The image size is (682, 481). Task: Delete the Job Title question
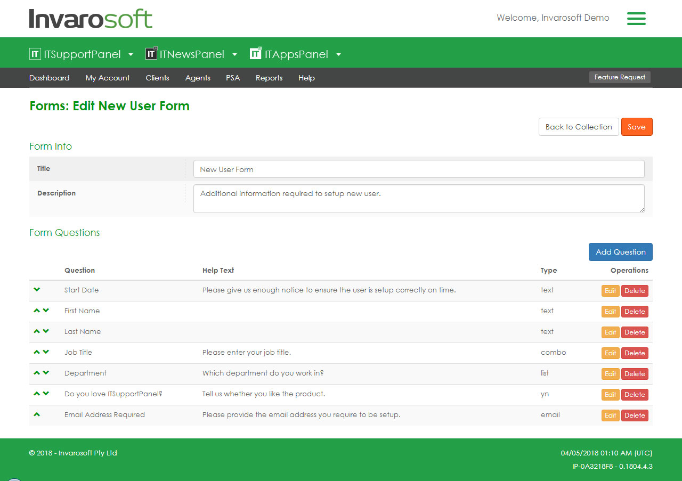635,353
